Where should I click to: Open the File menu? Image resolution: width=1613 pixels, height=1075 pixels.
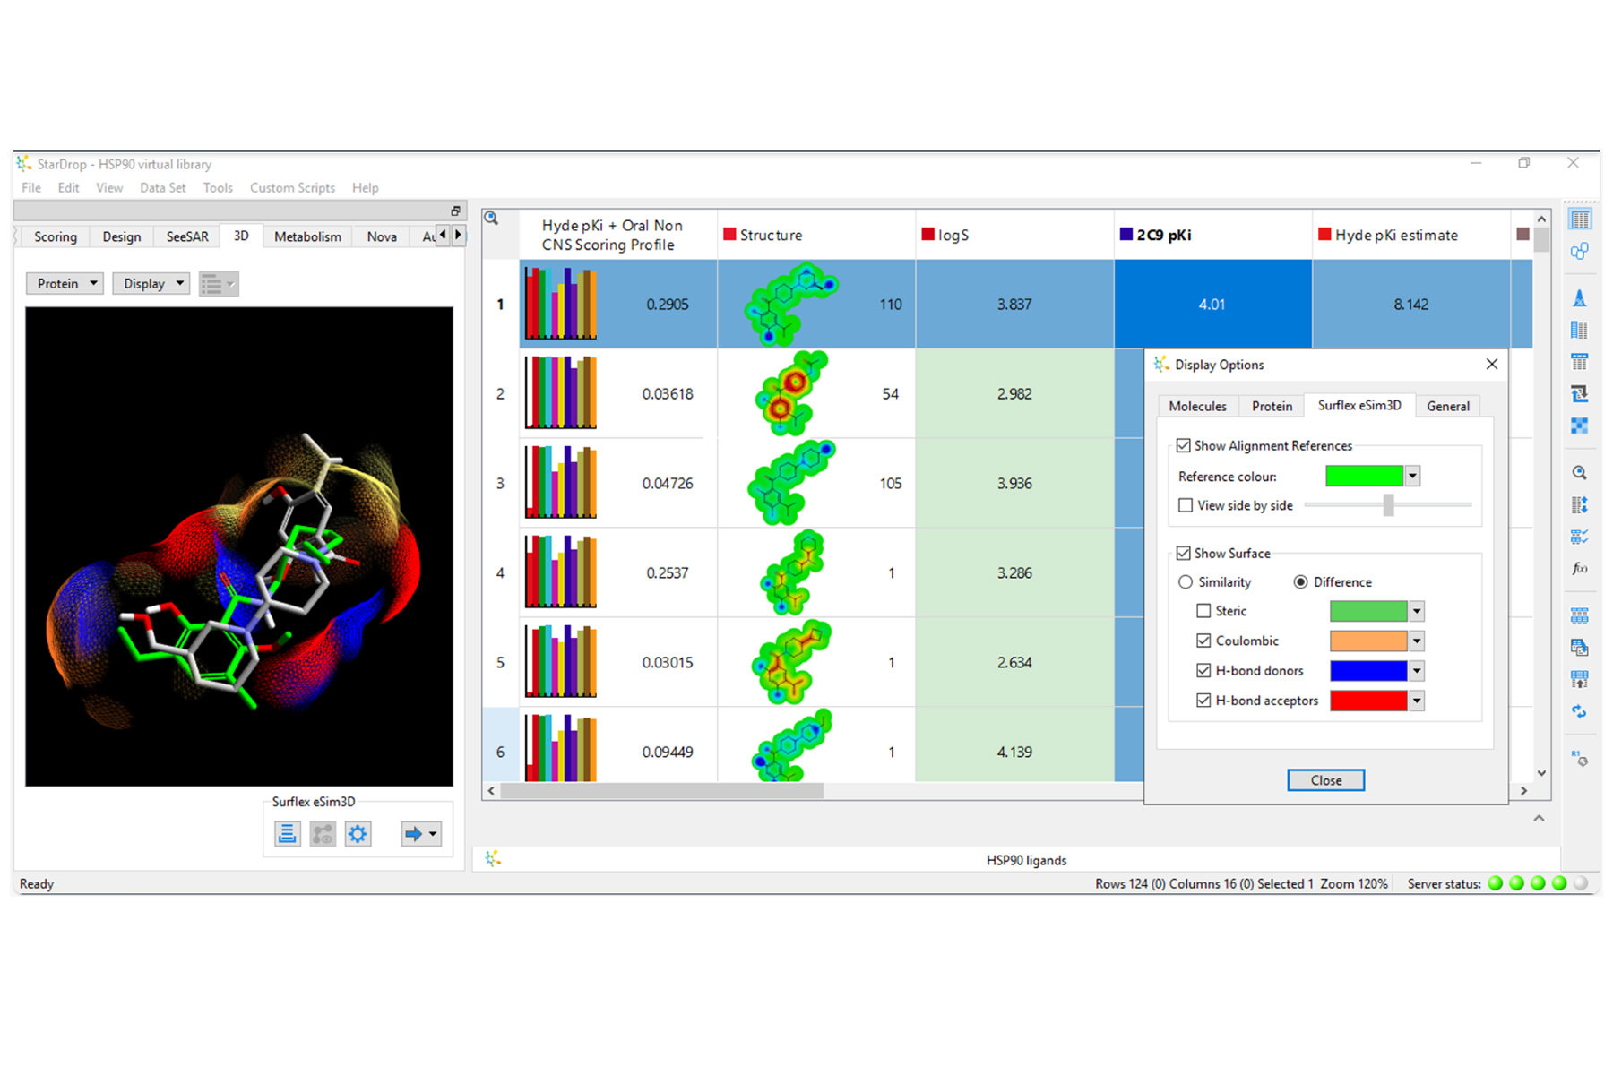[31, 187]
